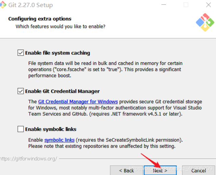This screenshot has height=175, width=216.
Task: Cancel the Git installation
Action: pos(199,171)
